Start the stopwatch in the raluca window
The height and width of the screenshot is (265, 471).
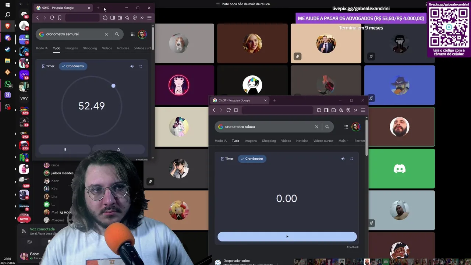[287, 237]
